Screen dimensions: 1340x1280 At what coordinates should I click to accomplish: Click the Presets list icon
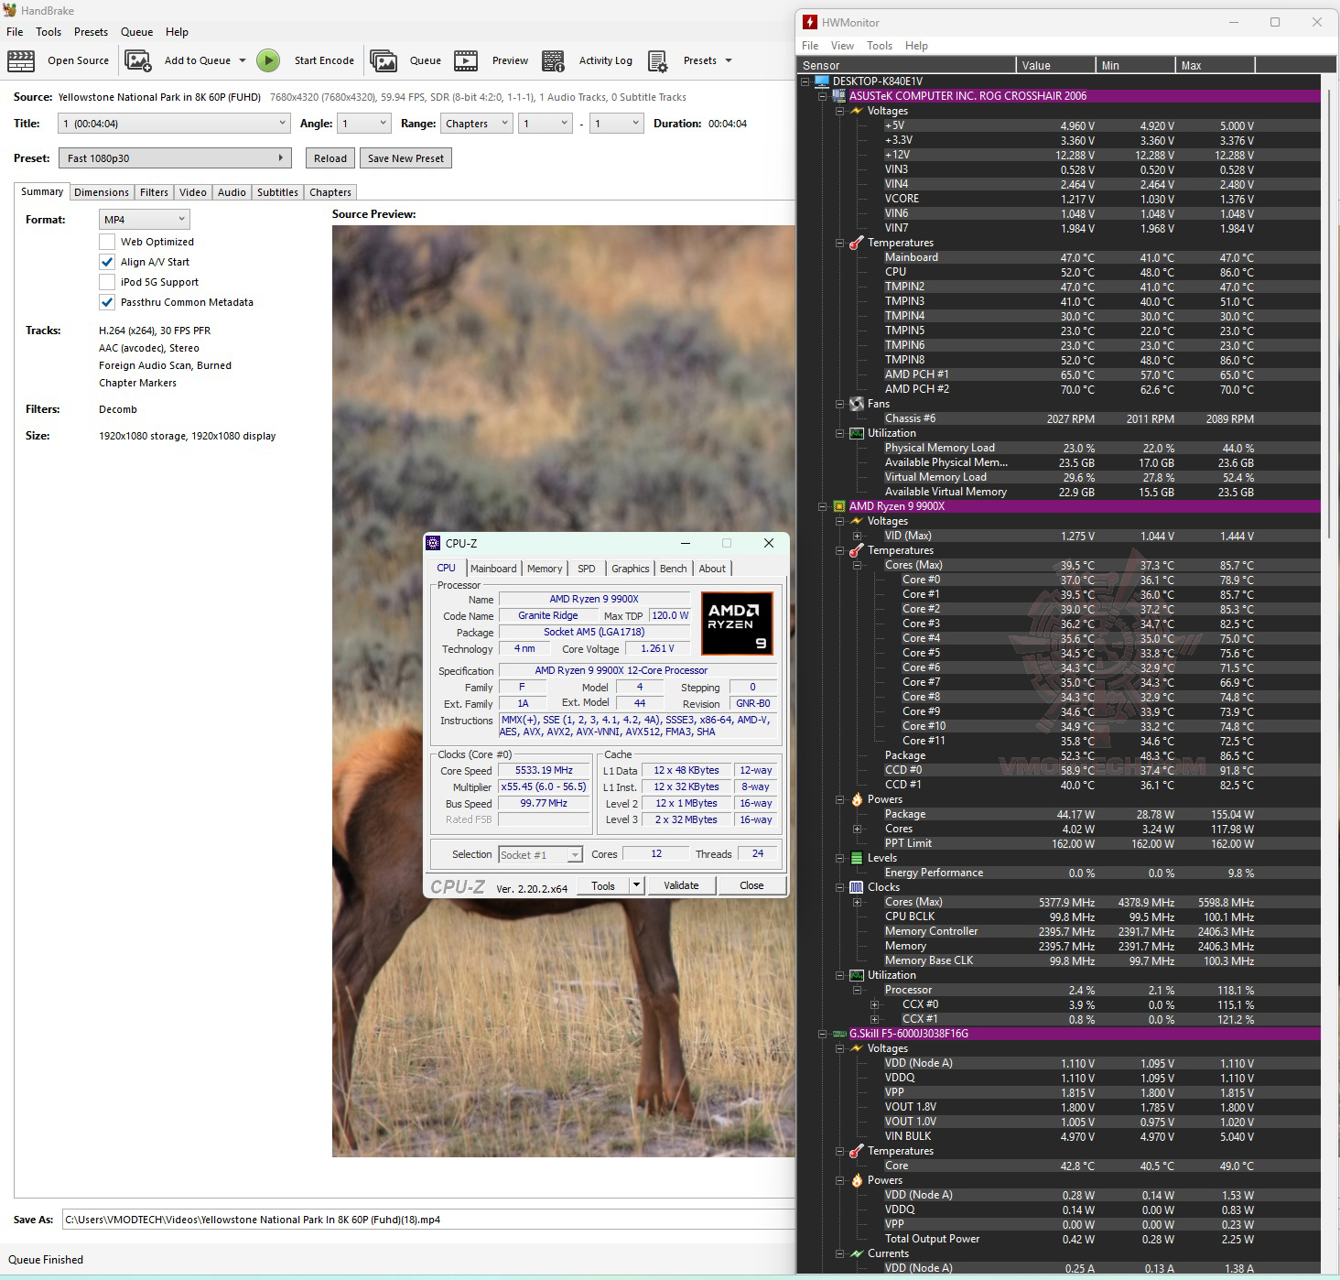[x=657, y=60]
